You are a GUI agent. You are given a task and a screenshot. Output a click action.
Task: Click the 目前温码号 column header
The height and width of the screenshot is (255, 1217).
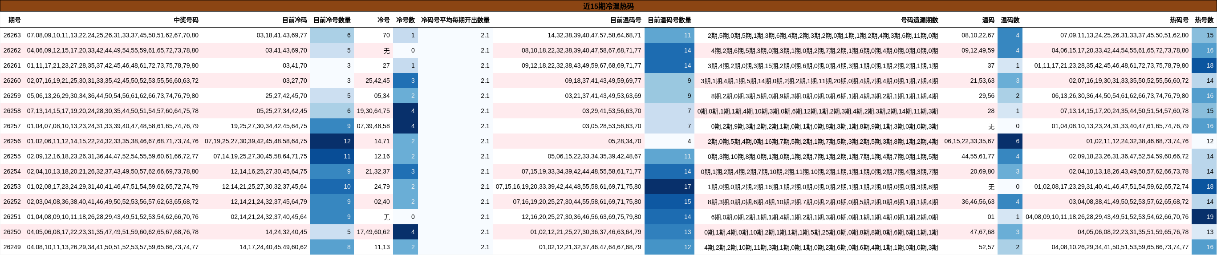(x=625, y=20)
